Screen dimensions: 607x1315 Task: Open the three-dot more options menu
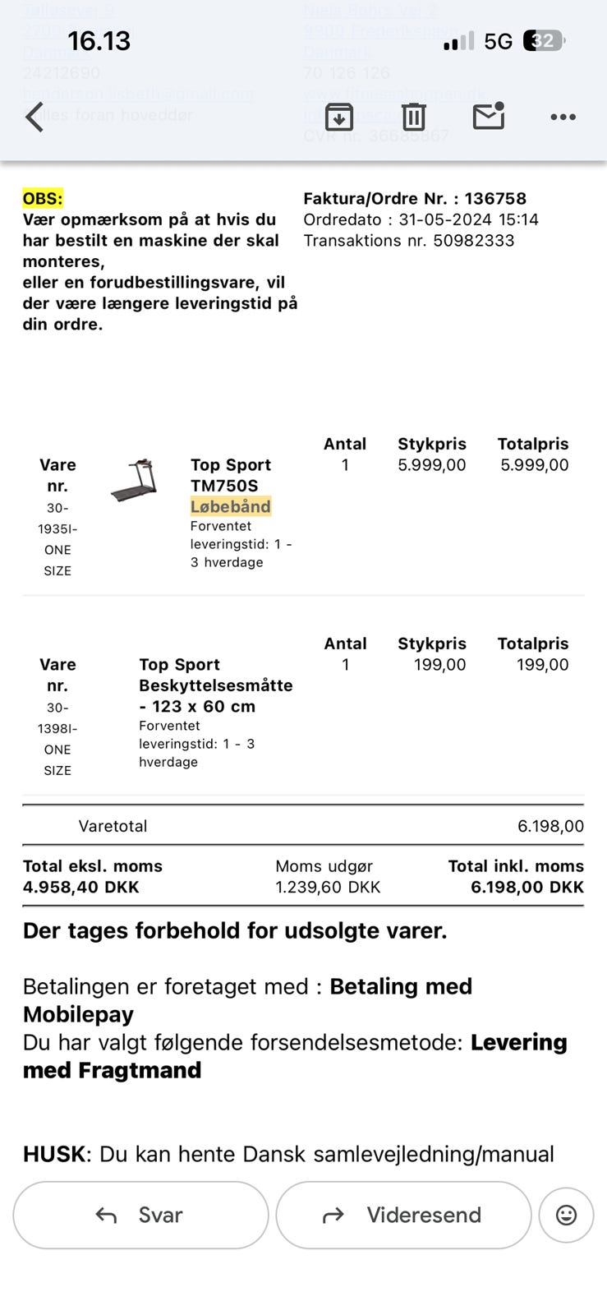pyautogui.click(x=563, y=117)
